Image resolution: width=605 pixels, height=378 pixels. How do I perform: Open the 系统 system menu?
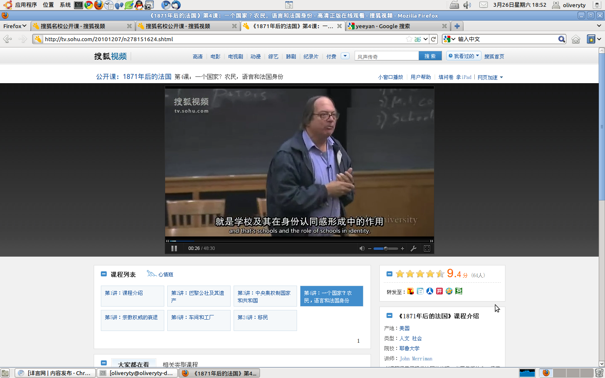65,5
